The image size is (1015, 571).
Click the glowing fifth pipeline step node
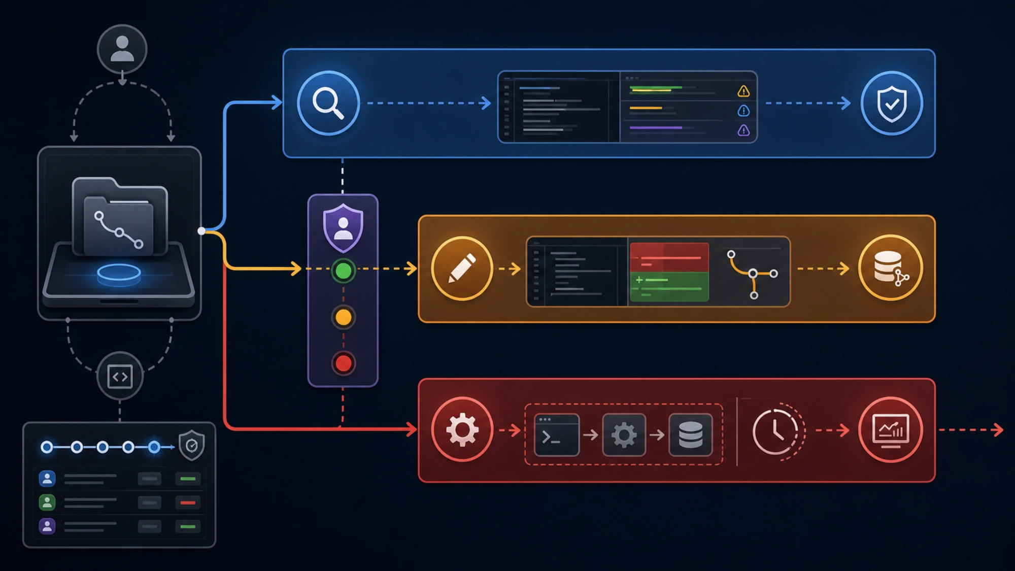[154, 447]
